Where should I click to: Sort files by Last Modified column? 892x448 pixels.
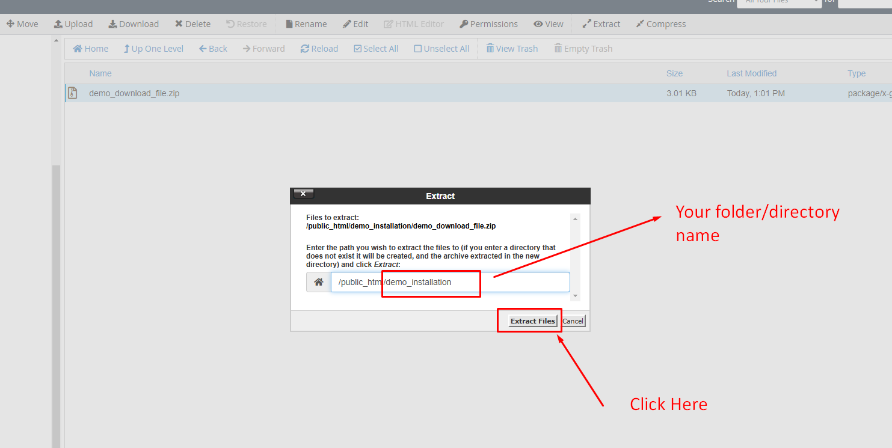tap(751, 73)
